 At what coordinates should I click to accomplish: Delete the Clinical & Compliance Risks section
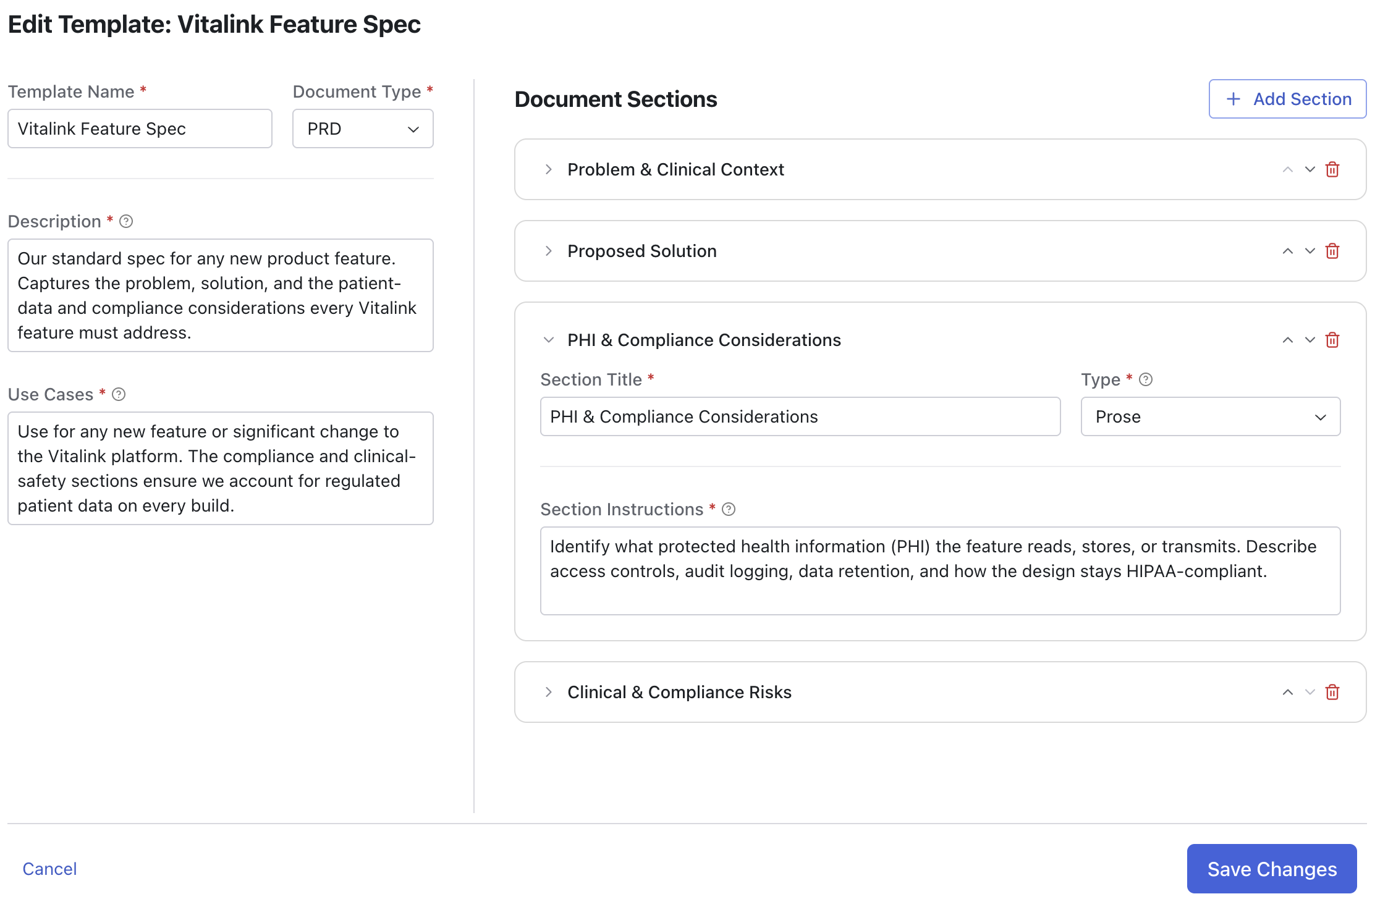pos(1332,692)
